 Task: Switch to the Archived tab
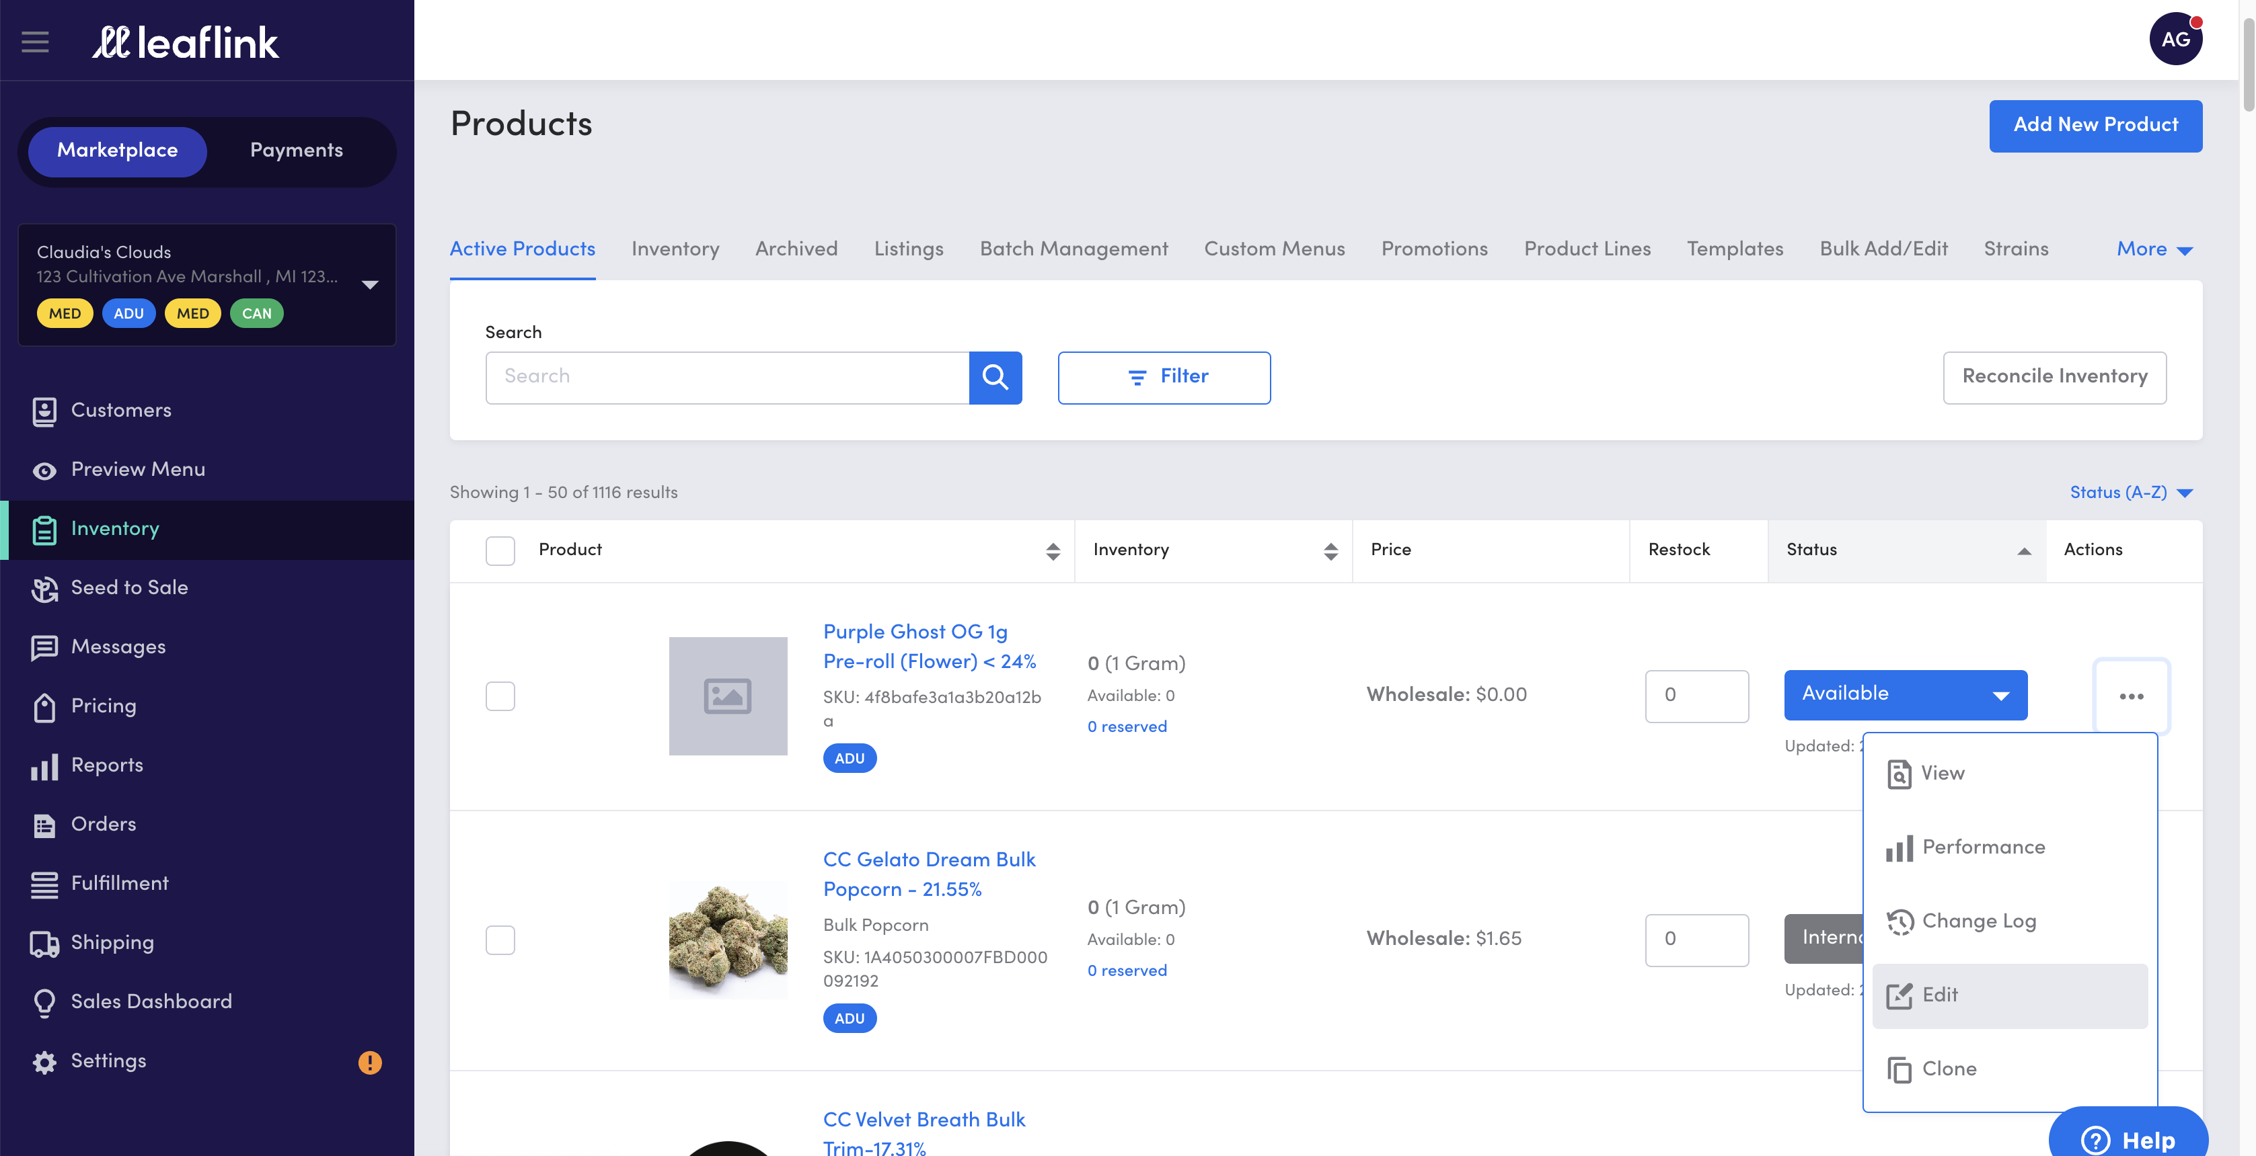[796, 249]
